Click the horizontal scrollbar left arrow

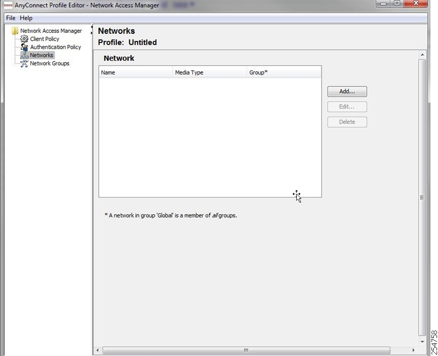[97, 350]
